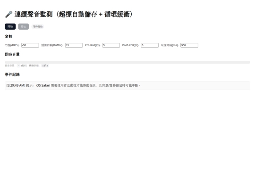Click the live volume level bar
The width and height of the screenshot is (255, 191).
point(127,62)
